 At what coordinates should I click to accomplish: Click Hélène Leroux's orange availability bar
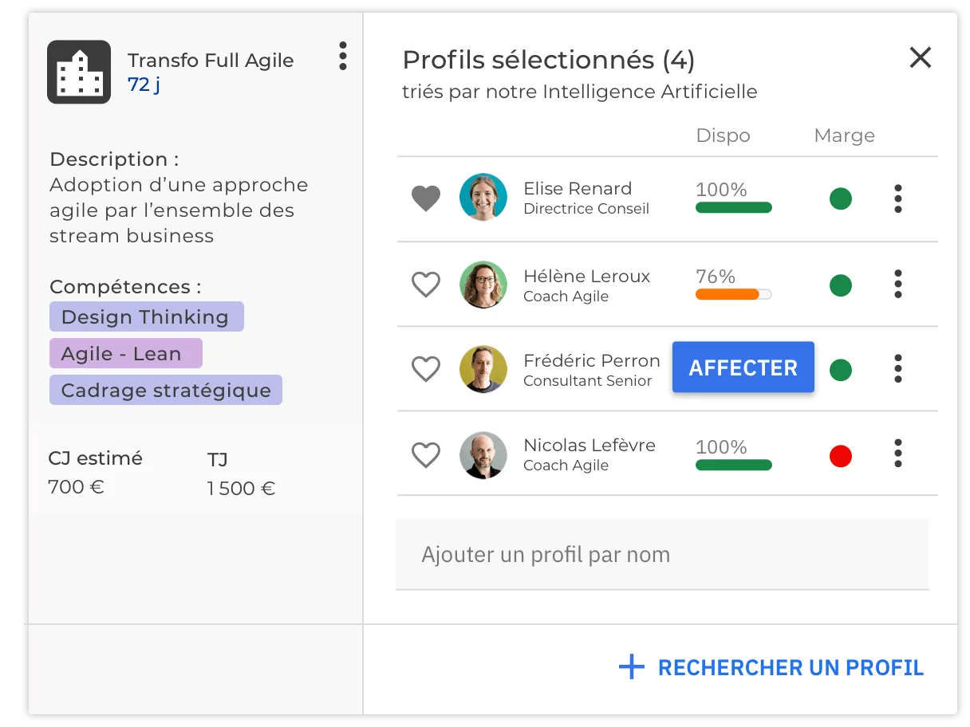click(734, 294)
